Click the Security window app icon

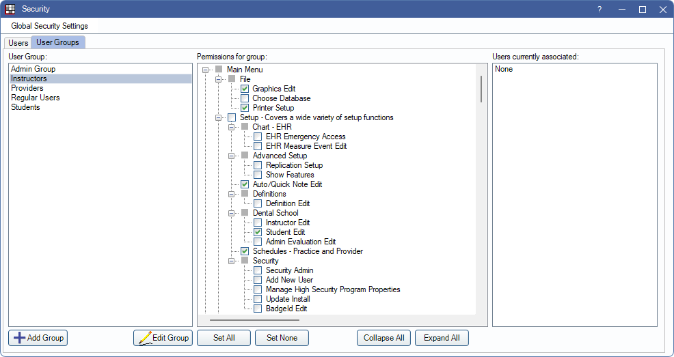10,9
